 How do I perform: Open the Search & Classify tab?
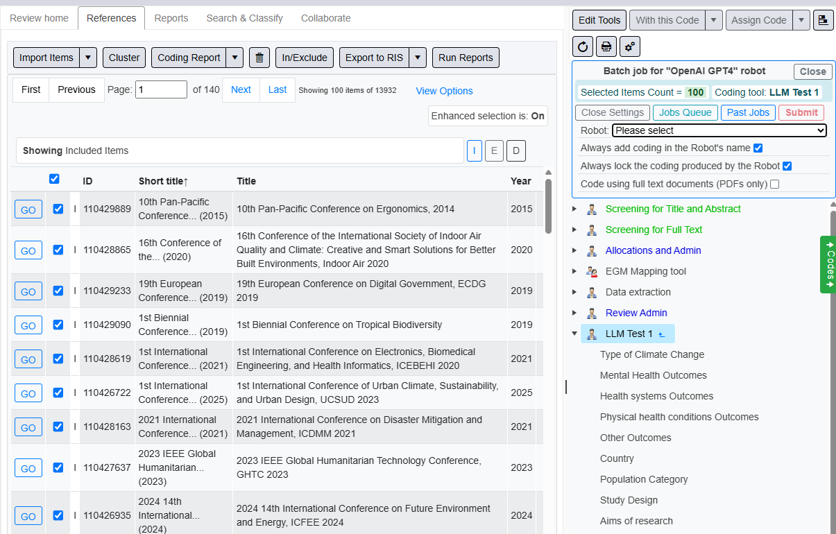click(x=244, y=18)
